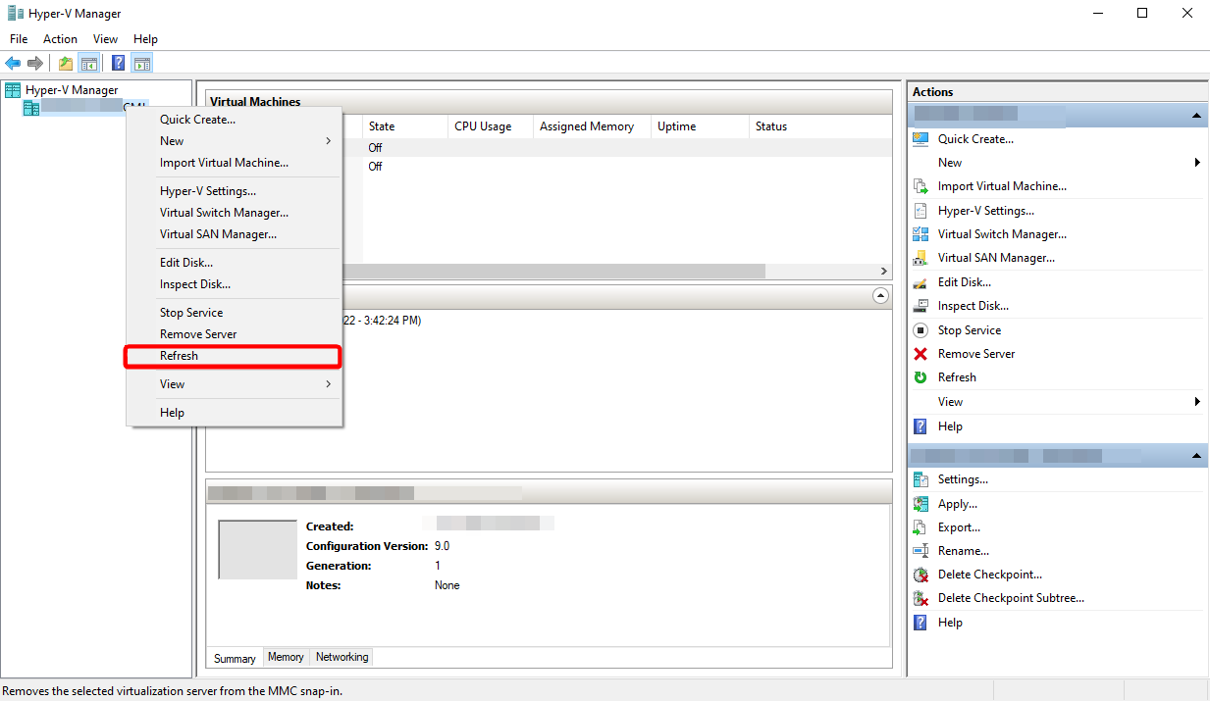Click the Up One Level folder icon

click(66, 64)
